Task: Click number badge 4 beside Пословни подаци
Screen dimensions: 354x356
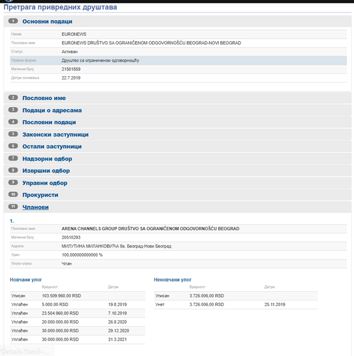Action: coord(13,122)
